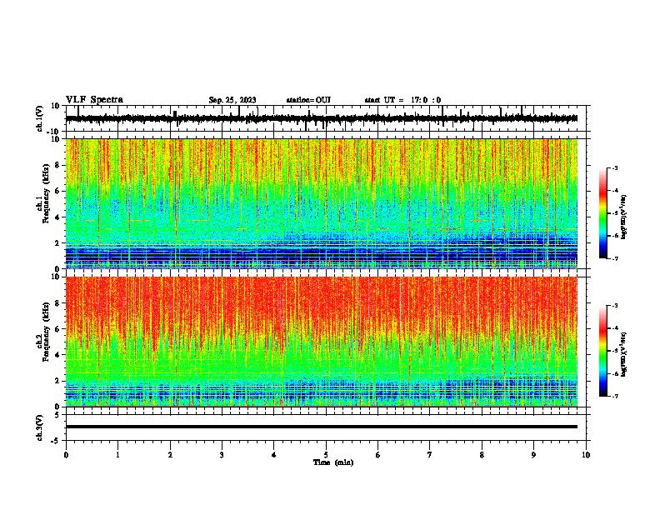
Task: Click the "VLF Spectra" plot title
Action: pos(94,100)
